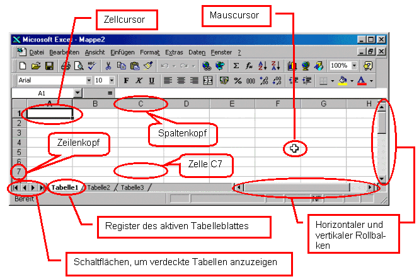Toggle bold with the F button
This screenshot has height=279, width=419.
coord(126,80)
